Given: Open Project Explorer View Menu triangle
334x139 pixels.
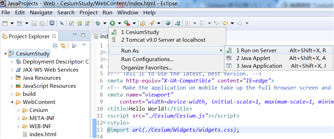Looking at the screenshot, I should pos(84,45).
